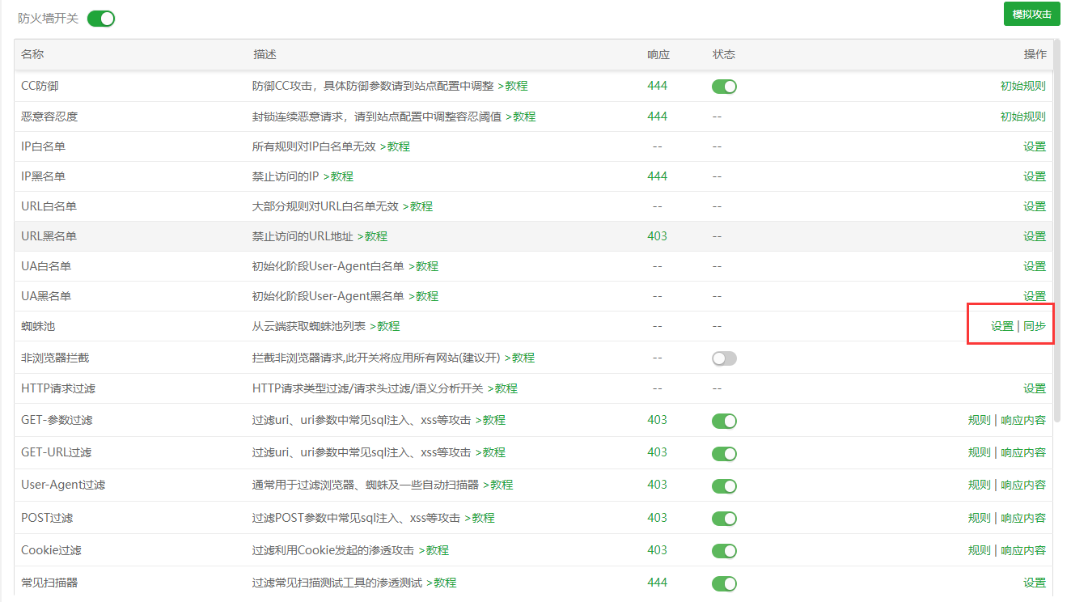This screenshot has height=602, width=1071.
Task: Open the 常见扫描器 教程 link
Action: tap(442, 583)
